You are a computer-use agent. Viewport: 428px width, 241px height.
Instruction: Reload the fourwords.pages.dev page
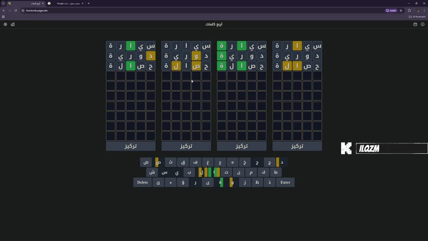click(x=15, y=10)
